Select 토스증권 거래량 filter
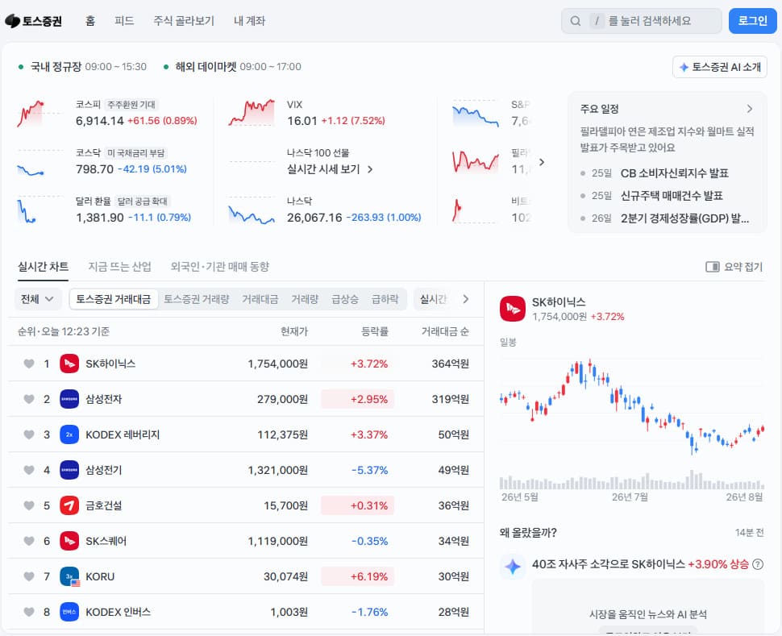 pyautogui.click(x=197, y=299)
